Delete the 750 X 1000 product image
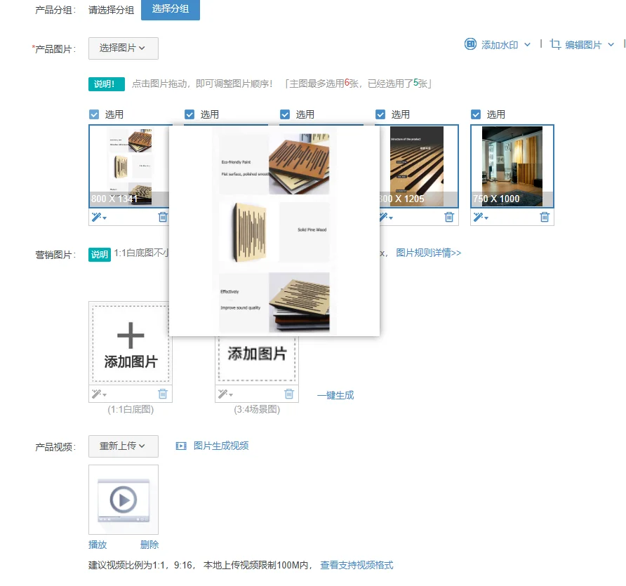The image size is (626, 586). (x=545, y=217)
